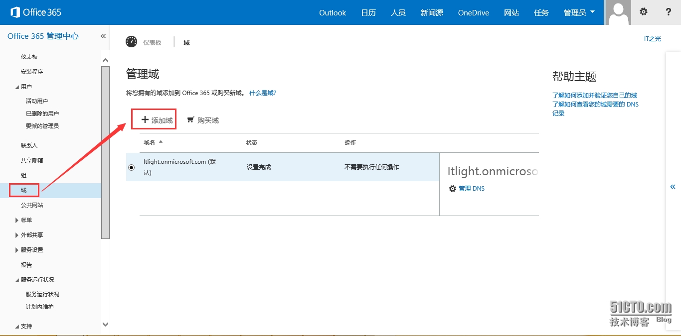Expand the 帐单 tree section
The image size is (681, 336).
click(17, 220)
